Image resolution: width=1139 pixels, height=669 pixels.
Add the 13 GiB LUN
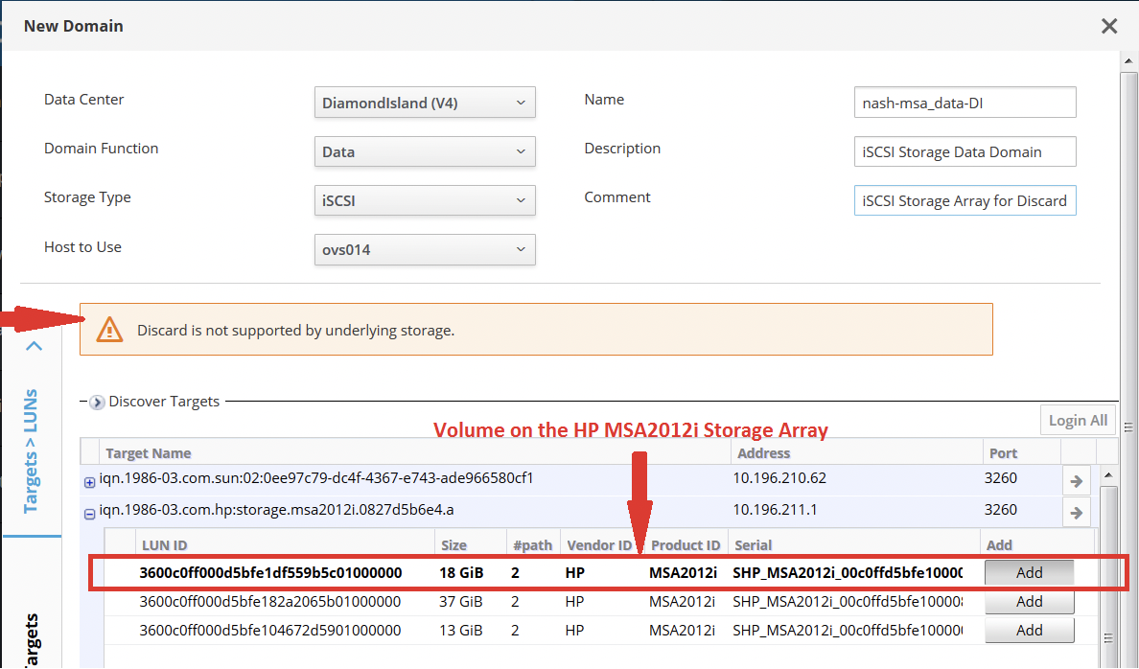tap(1029, 631)
